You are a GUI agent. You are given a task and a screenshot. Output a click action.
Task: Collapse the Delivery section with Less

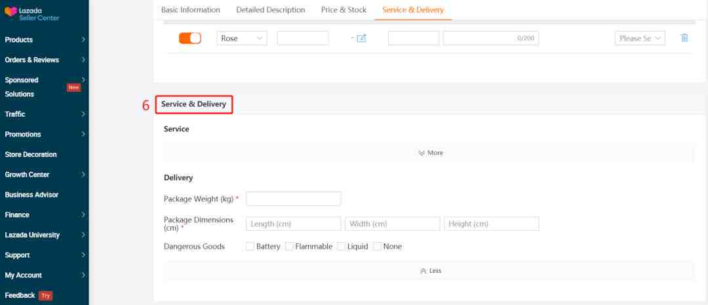(429, 271)
